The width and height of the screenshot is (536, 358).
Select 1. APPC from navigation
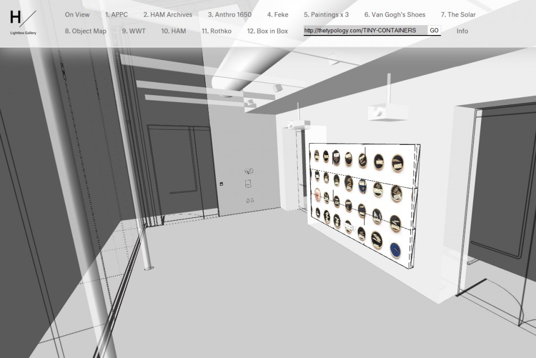tap(116, 15)
